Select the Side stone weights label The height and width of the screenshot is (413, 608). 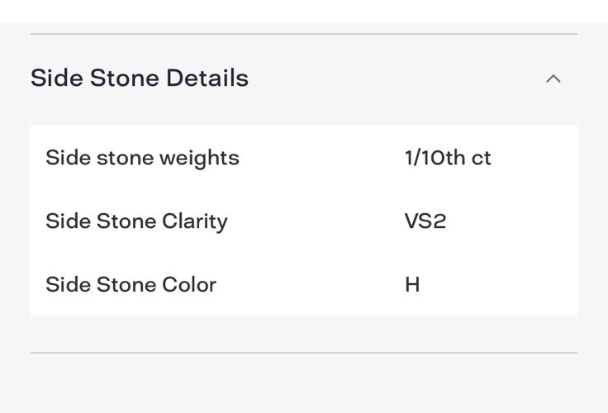tap(142, 158)
